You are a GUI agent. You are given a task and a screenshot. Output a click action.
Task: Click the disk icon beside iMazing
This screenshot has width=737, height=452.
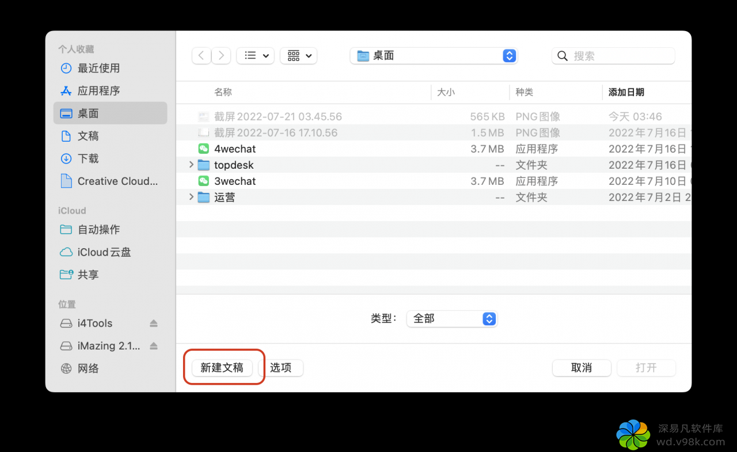pyautogui.click(x=66, y=346)
